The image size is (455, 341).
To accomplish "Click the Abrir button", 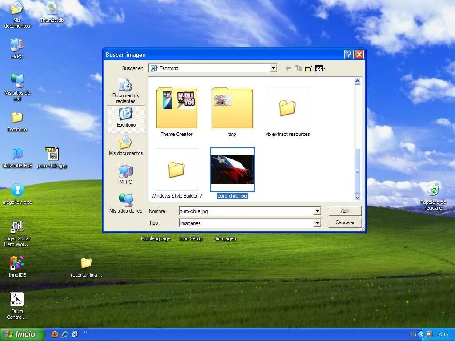I will (x=345, y=211).
